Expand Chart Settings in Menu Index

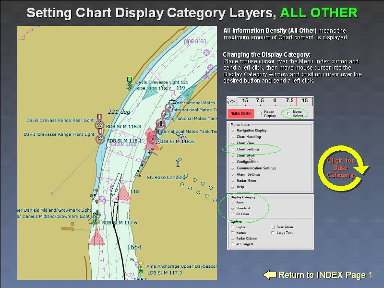(248, 149)
